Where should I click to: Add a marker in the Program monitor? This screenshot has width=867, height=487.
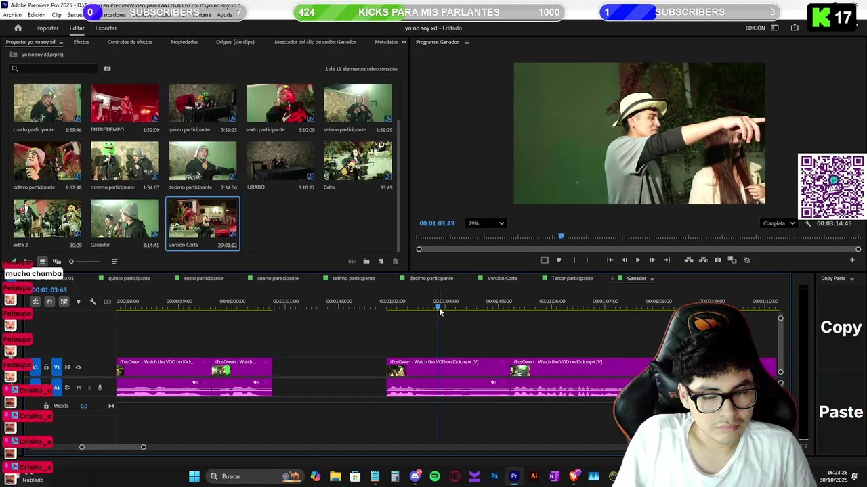(559, 260)
